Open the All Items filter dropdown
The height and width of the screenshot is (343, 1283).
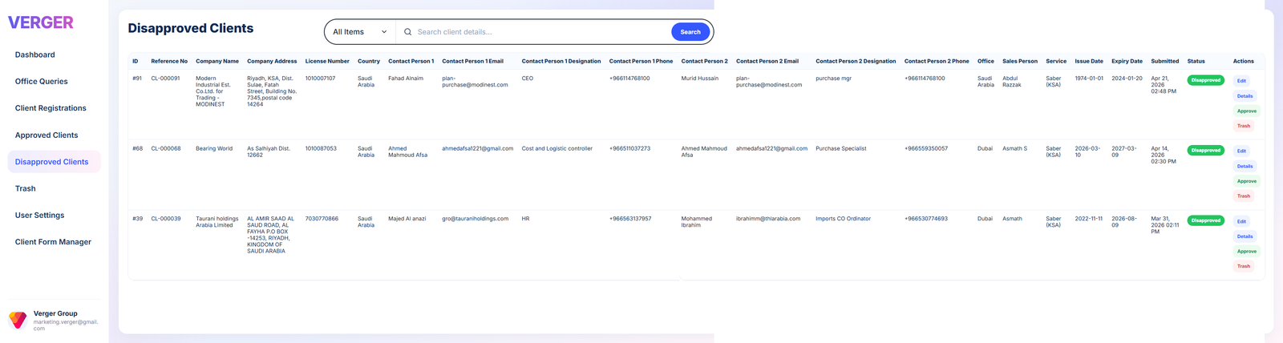pyautogui.click(x=360, y=32)
